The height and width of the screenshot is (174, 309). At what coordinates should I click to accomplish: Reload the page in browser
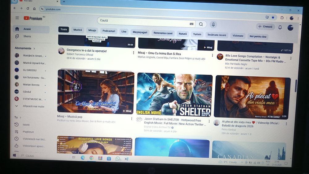[x=28, y=8]
